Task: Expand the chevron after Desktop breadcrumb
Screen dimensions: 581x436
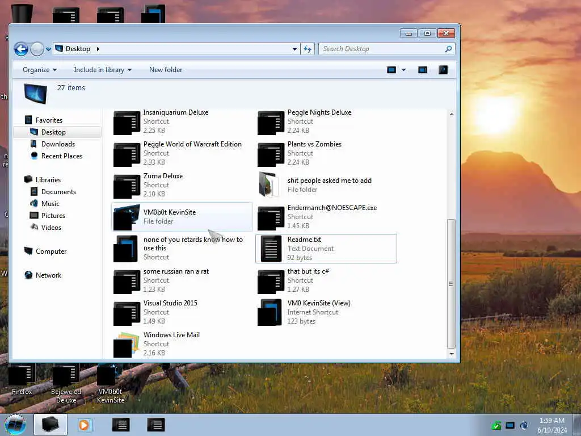Action: (98, 49)
